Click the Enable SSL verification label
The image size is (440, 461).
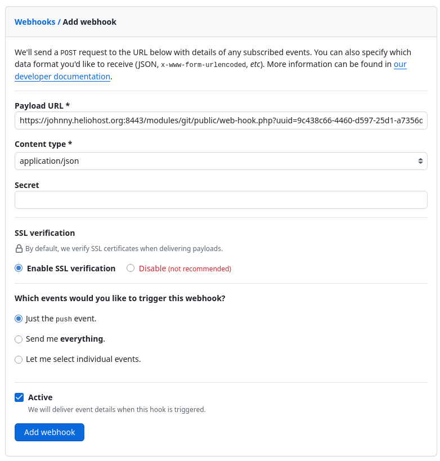(x=71, y=268)
